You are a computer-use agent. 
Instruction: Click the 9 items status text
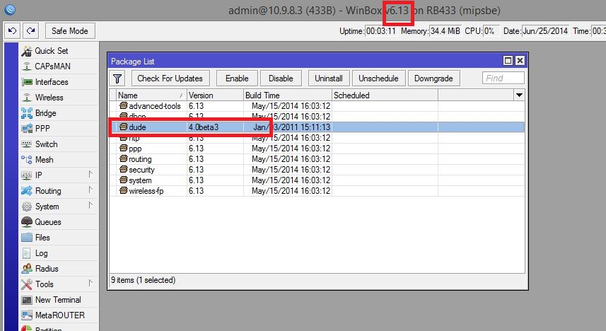(x=143, y=280)
